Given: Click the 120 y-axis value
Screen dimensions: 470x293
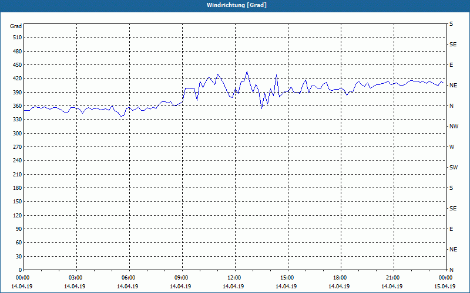Looking at the screenshot, I should coord(18,215).
